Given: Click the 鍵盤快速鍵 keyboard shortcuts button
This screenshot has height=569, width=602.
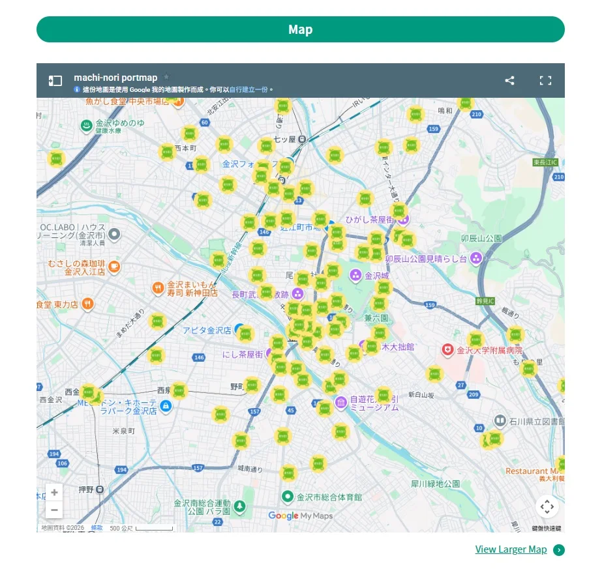Looking at the screenshot, I should coord(546,528).
